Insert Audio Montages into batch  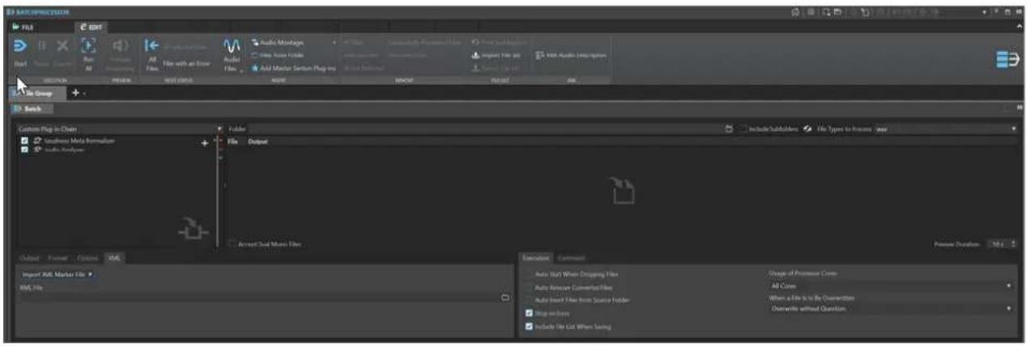(277, 42)
